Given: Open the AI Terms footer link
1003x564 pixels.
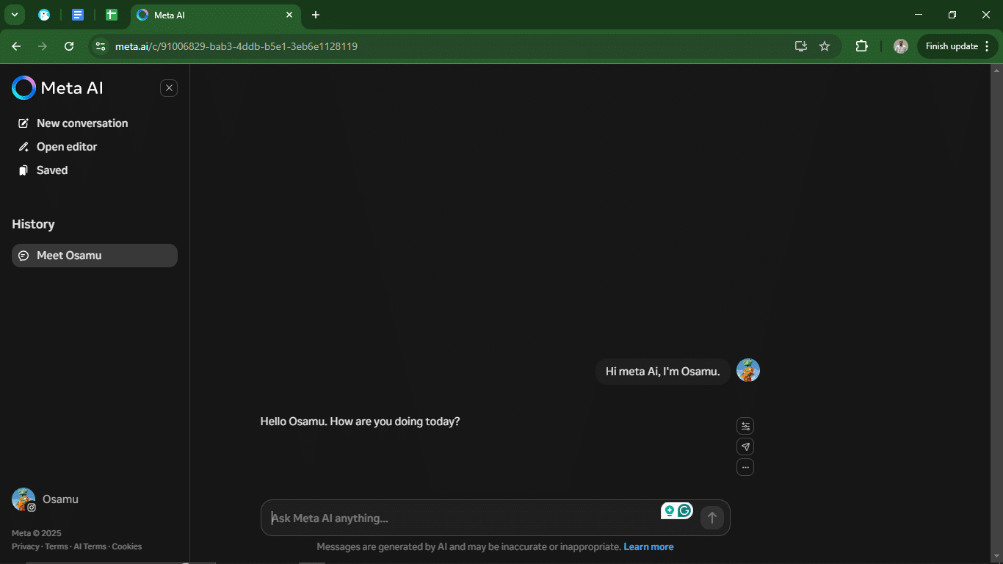Looking at the screenshot, I should point(90,546).
